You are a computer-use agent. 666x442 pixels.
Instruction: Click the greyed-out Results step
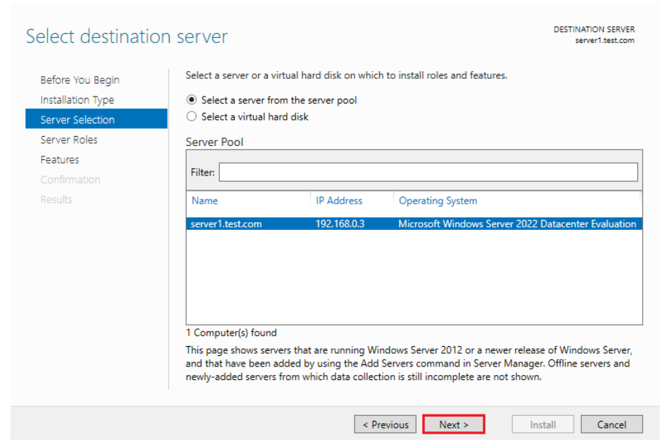click(x=56, y=199)
